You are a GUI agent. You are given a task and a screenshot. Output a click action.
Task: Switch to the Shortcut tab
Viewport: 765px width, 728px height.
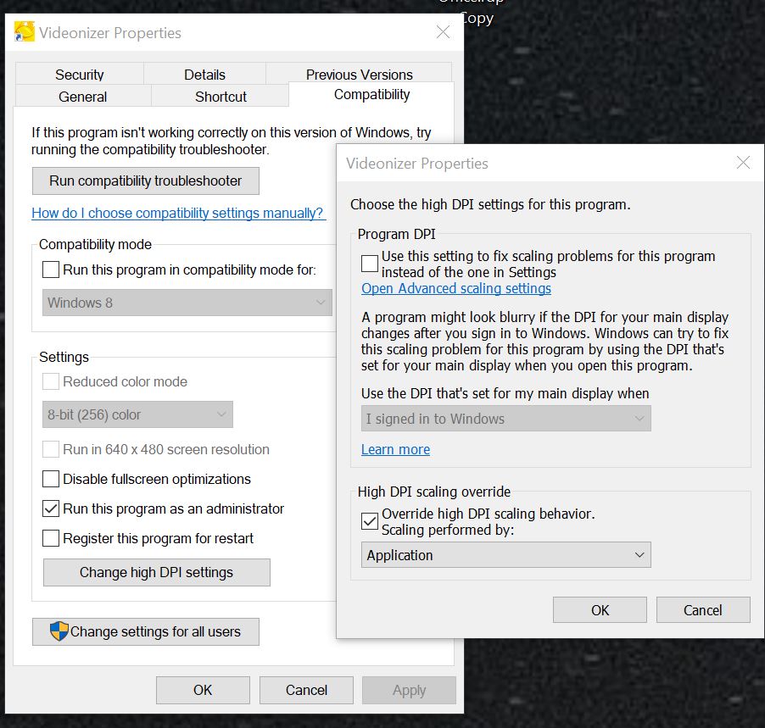[x=221, y=96]
